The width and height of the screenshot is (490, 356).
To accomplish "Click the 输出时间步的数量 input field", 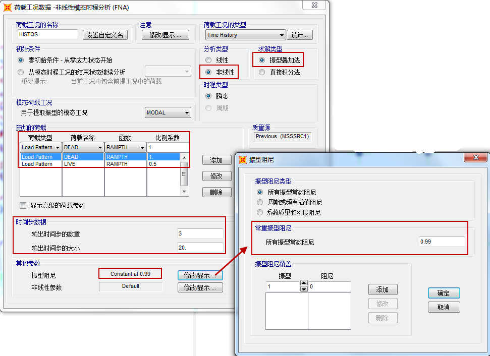I will (x=200, y=233).
